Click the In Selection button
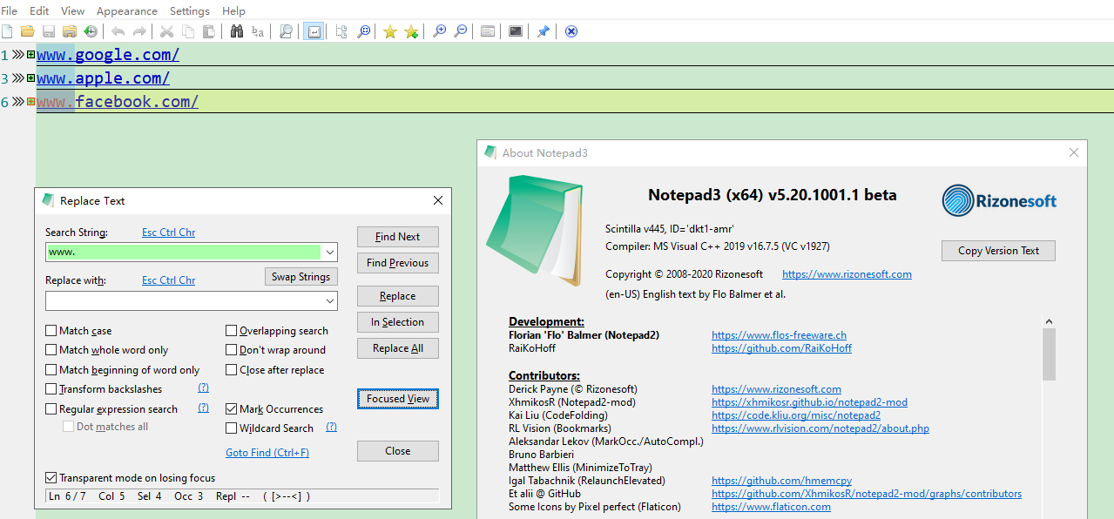Screen dimensions: 1114x519 coord(398,322)
